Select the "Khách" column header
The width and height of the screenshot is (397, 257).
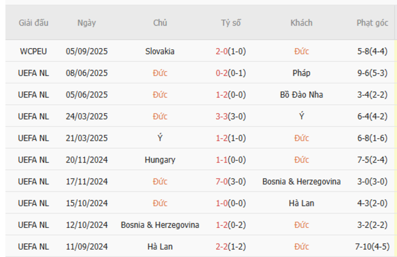point(301,23)
